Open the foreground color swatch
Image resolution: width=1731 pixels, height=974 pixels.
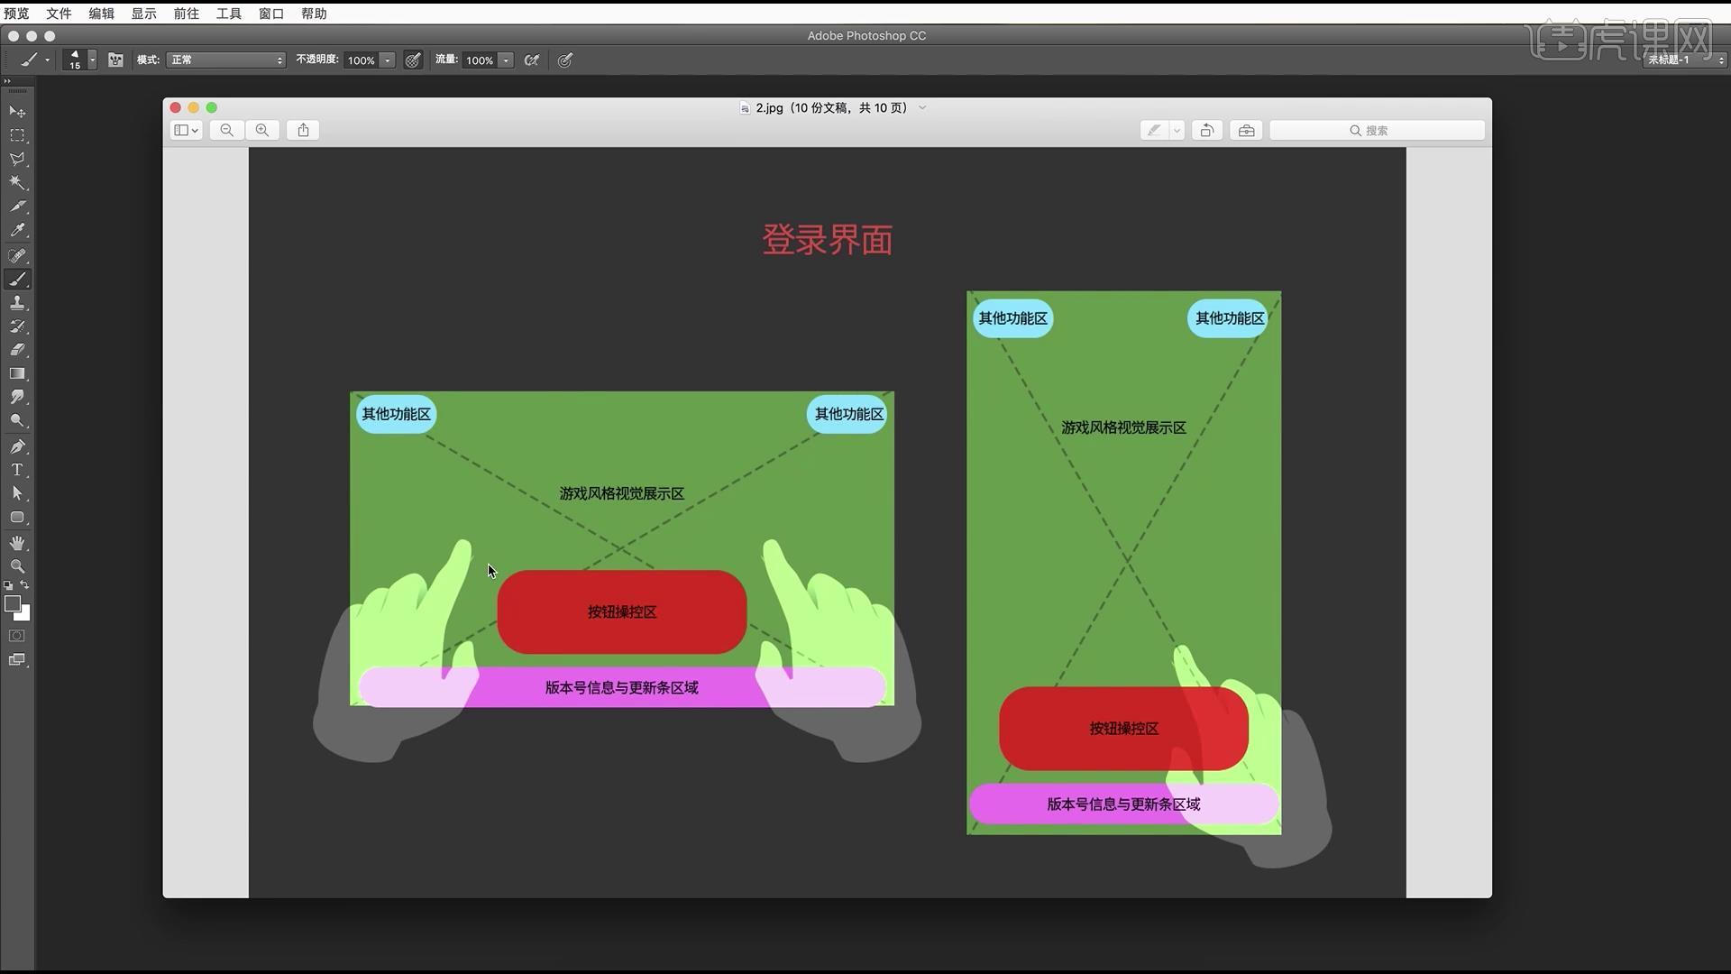click(13, 604)
